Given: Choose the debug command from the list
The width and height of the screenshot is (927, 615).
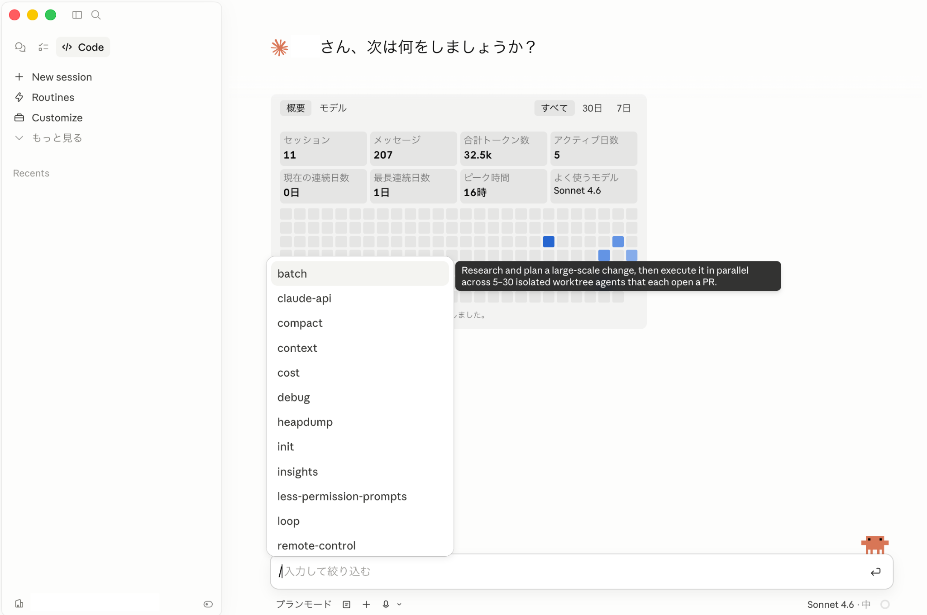Looking at the screenshot, I should point(293,397).
